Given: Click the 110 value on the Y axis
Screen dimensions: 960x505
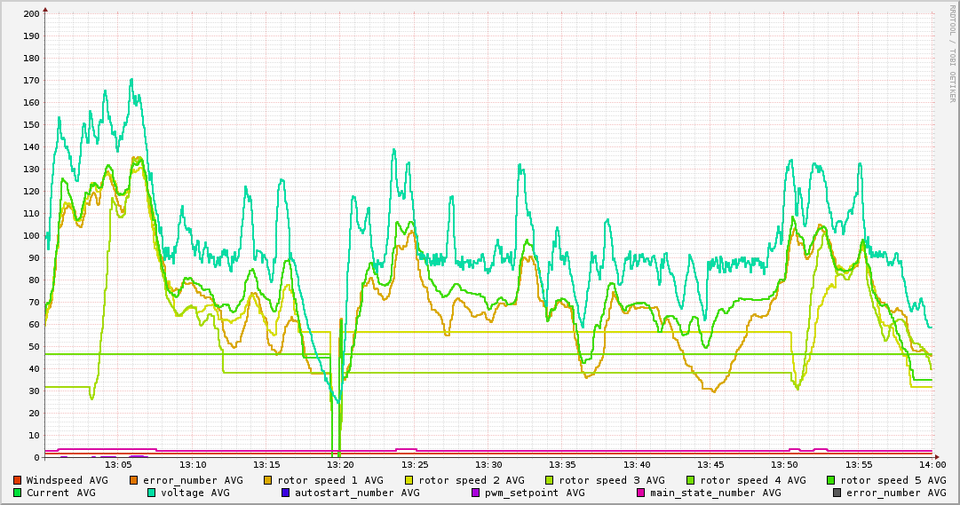Looking at the screenshot, I should tap(31, 214).
